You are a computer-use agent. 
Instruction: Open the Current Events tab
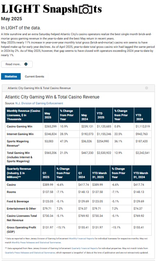click(34, 76)
